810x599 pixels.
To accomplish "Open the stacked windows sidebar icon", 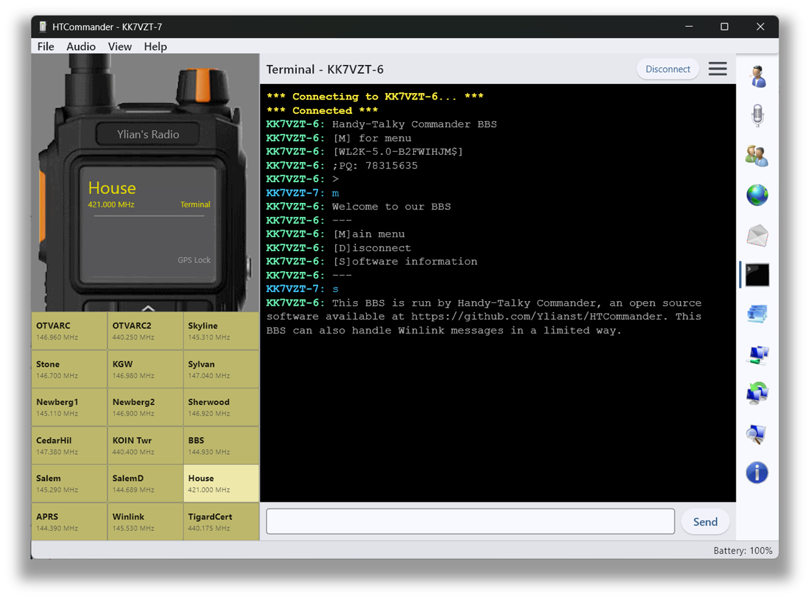I will 757,315.
